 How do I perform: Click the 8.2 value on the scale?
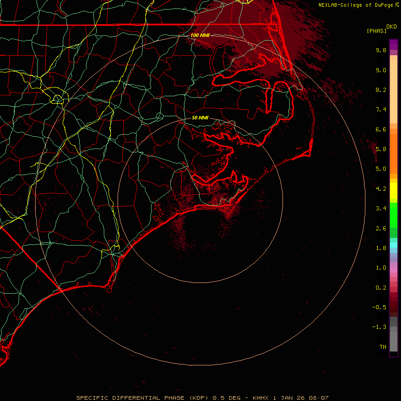tap(381, 90)
